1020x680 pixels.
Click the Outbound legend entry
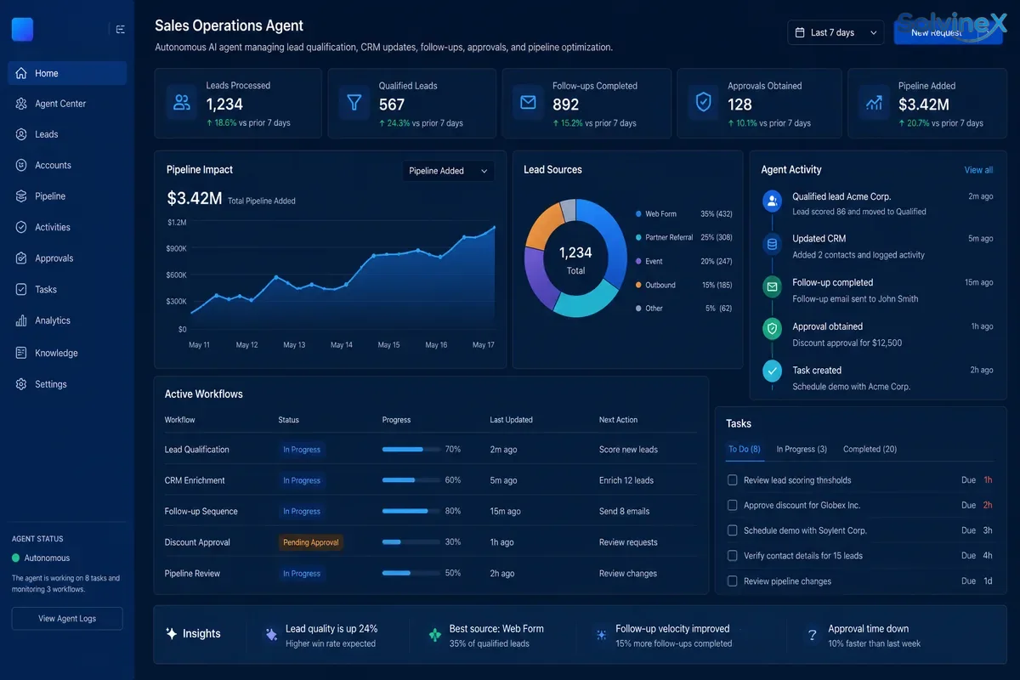[683, 285]
